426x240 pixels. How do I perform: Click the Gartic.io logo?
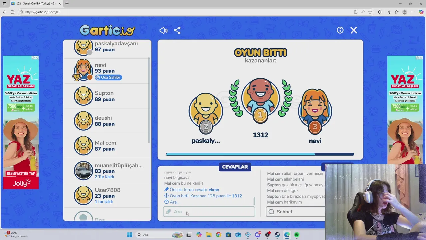(x=107, y=30)
